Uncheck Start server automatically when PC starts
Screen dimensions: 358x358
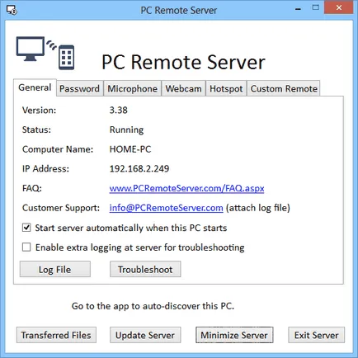(26, 228)
